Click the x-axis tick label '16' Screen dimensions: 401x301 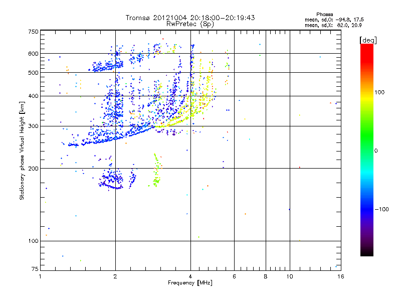(341, 276)
